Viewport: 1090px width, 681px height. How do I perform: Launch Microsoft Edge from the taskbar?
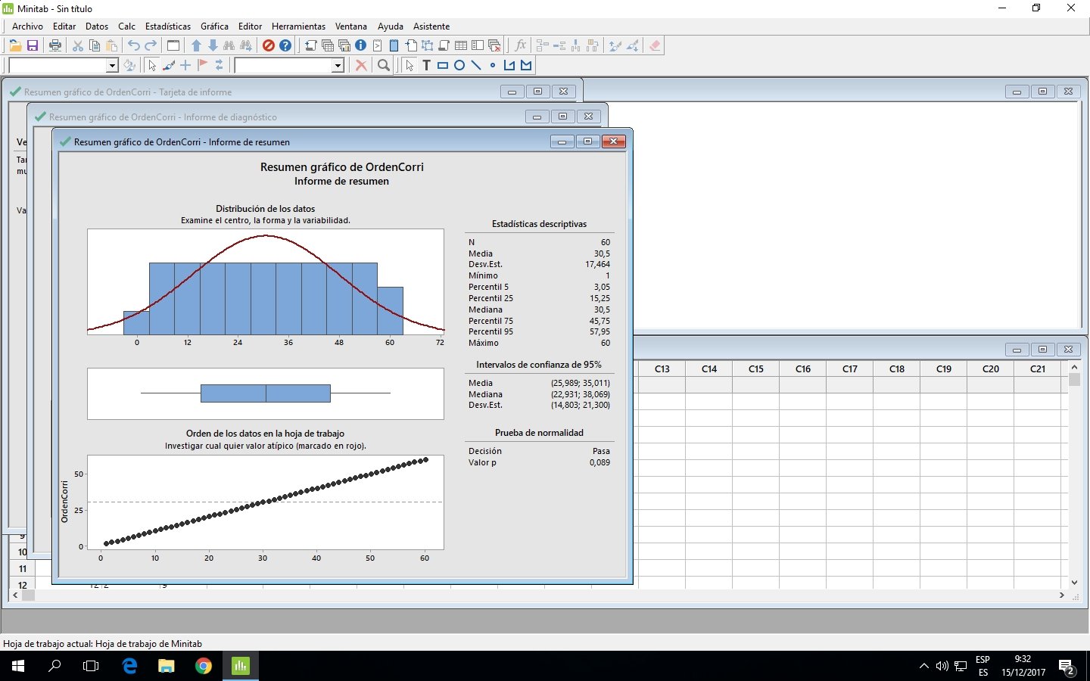[x=129, y=666]
